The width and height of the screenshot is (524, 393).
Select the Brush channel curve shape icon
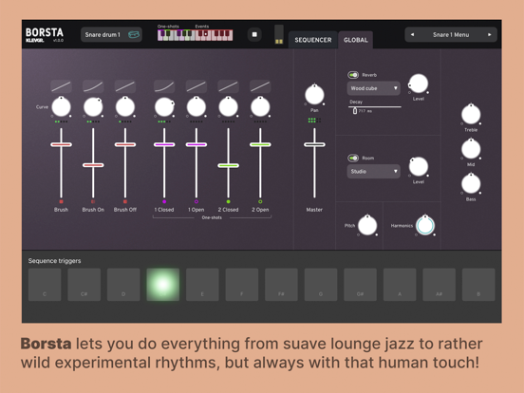coord(61,86)
